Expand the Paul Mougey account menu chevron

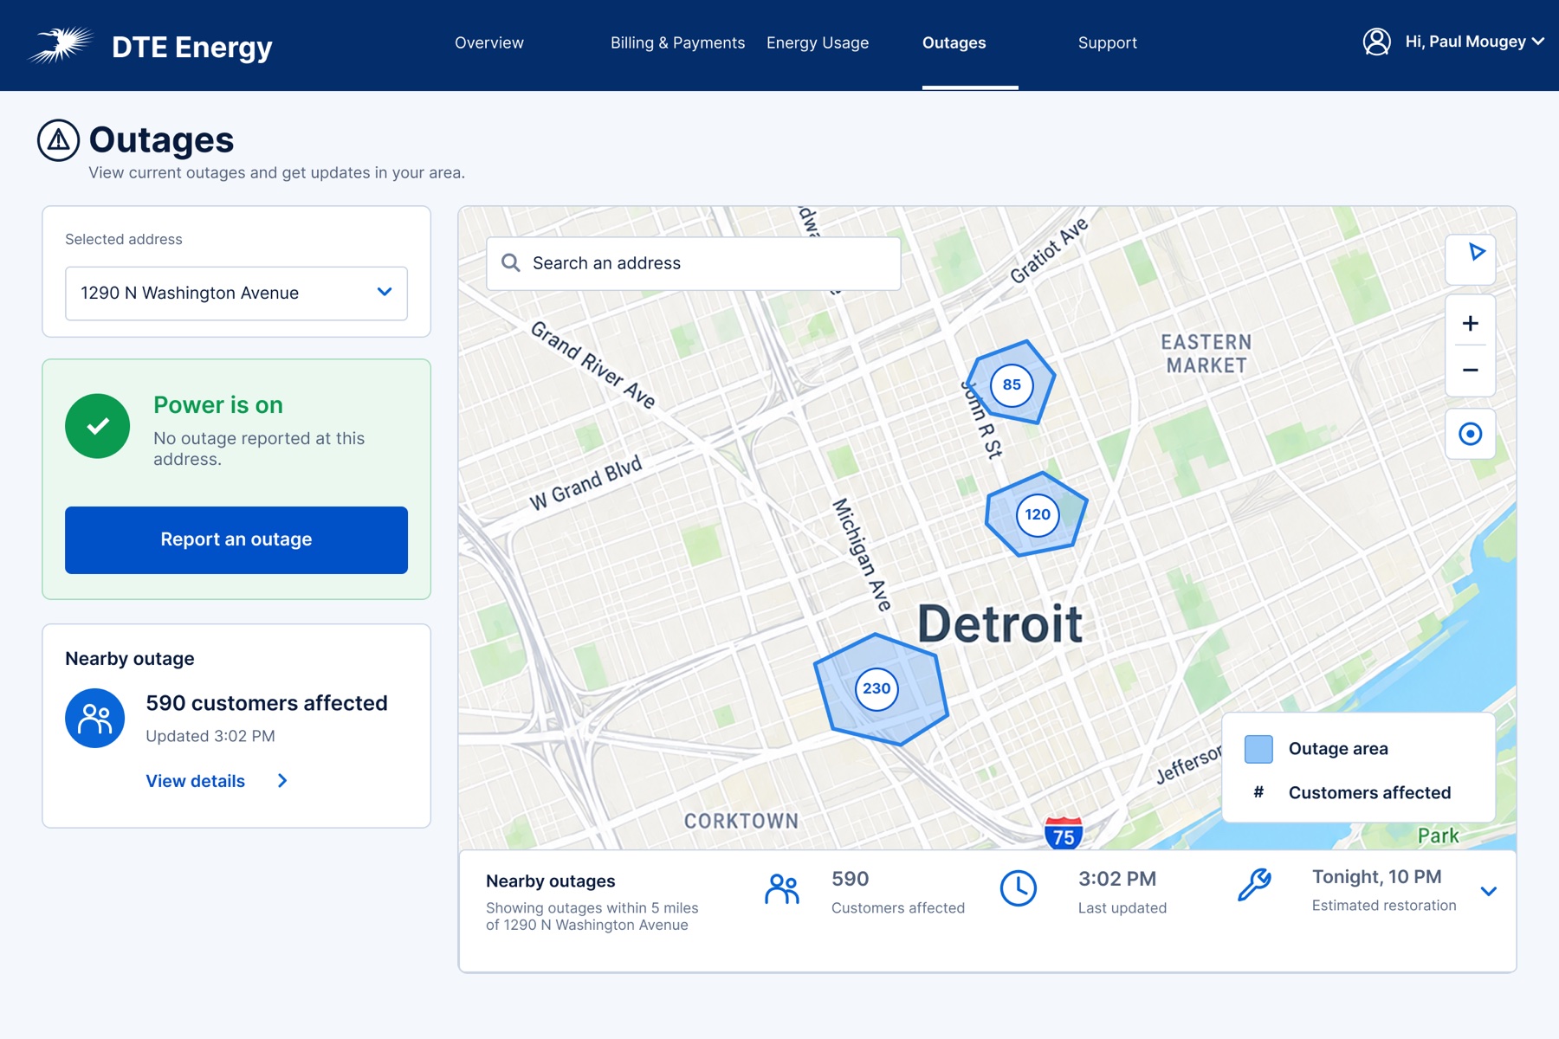click(1538, 42)
